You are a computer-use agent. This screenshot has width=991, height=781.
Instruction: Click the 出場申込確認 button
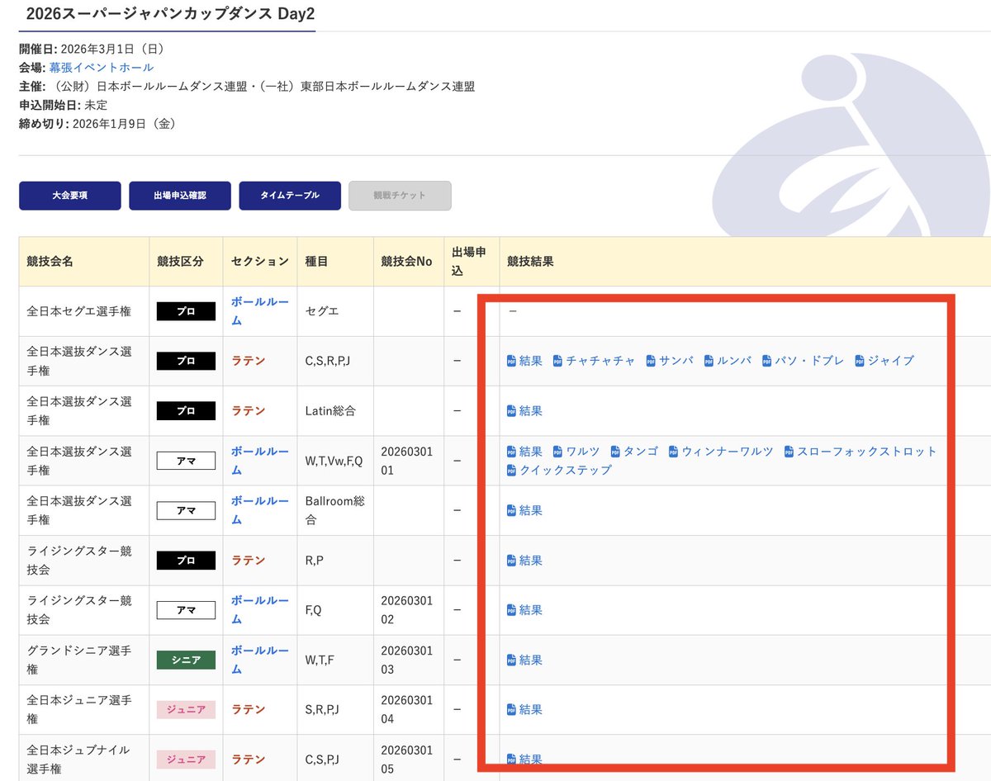tap(179, 196)
